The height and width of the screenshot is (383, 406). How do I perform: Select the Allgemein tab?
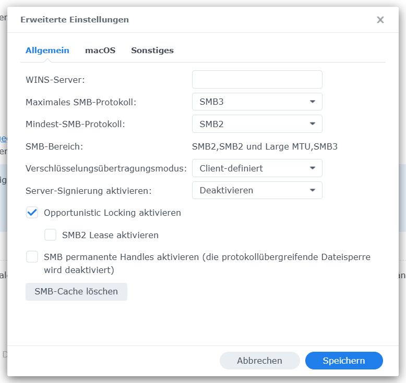pyautogui.click(x=47, y=51)
